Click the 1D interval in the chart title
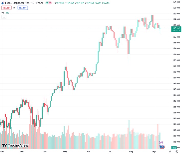Image resolution: width=182 pixels, height=154 pixels. [33, 3]
